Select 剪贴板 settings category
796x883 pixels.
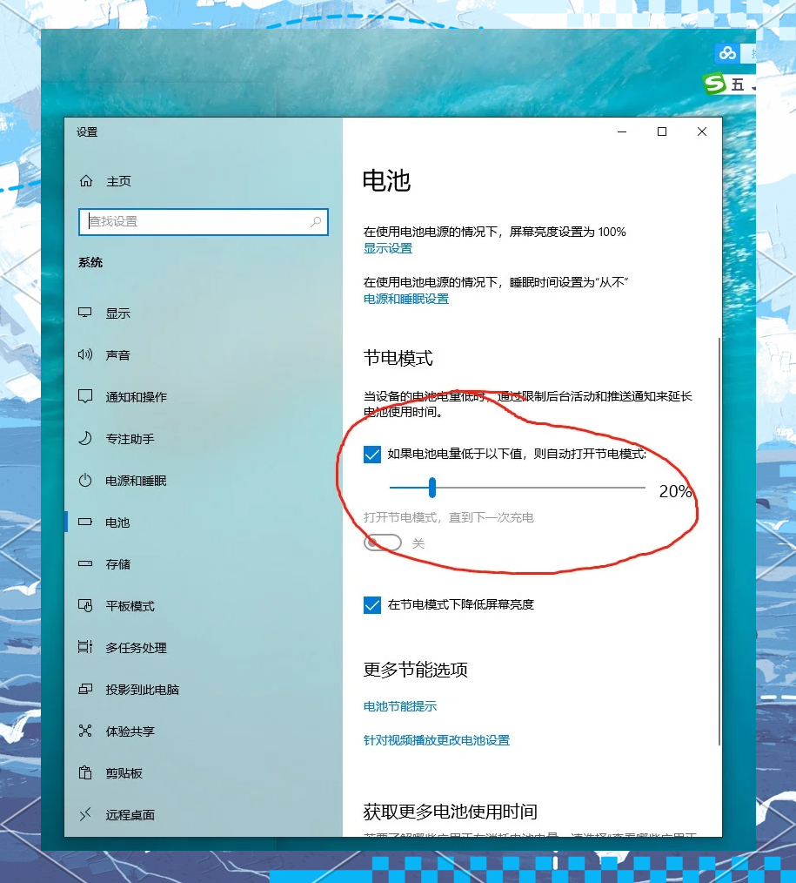pyautogui.click(x=124, y=773)
